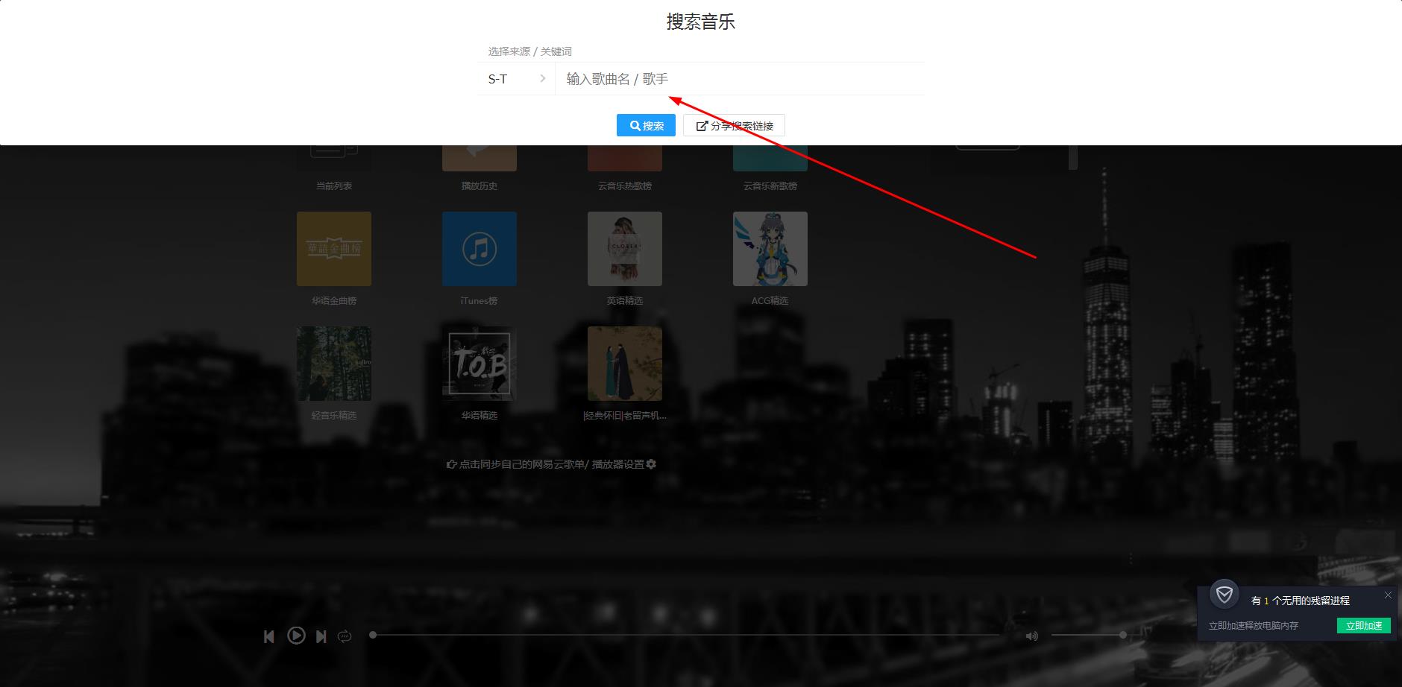Dismiss the memory cleanup popup with its X
The width and height of the screenshot is (1402, 687).
[x=1389, y=595]
